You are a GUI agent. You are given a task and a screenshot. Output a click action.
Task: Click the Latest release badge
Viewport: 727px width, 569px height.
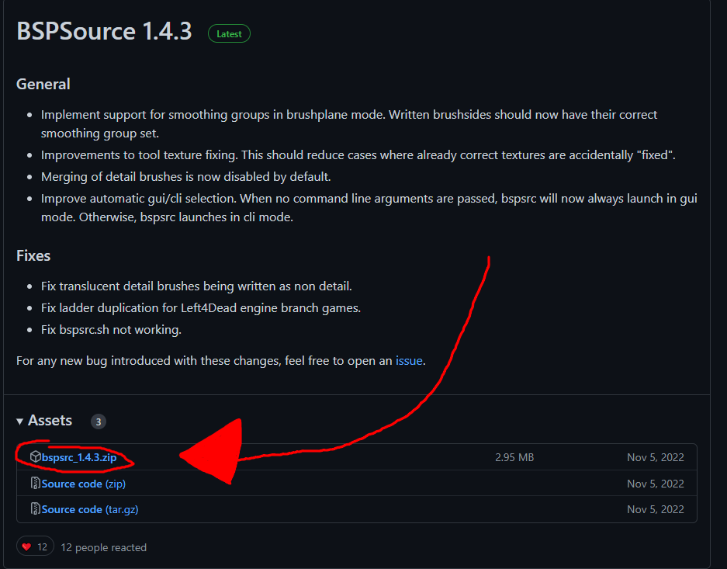pyautogui.click(x=229, y=34)
